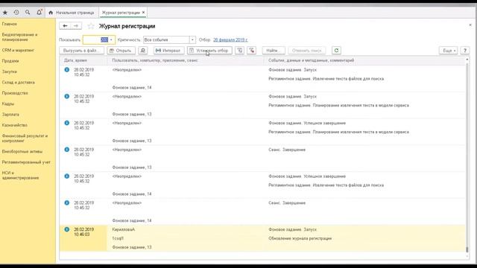
Task: Open Зарплата section
Action: point(10,114)
